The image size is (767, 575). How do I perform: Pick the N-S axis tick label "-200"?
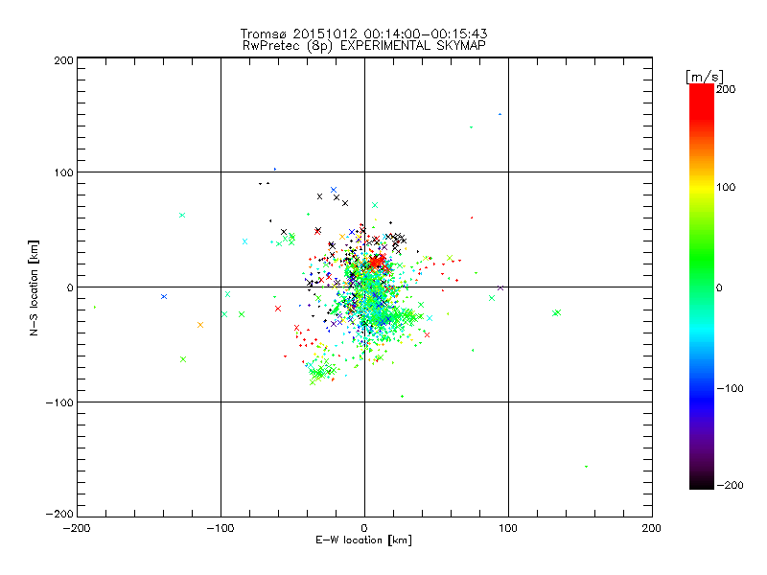click(x=59, y=514)
